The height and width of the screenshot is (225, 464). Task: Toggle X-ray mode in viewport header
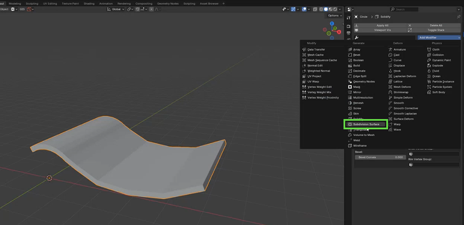pos(315,9)
